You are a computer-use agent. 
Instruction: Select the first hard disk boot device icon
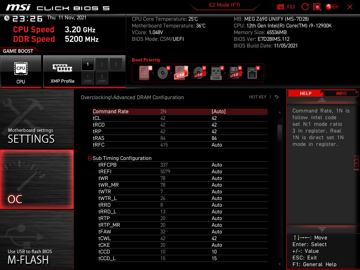145,73
